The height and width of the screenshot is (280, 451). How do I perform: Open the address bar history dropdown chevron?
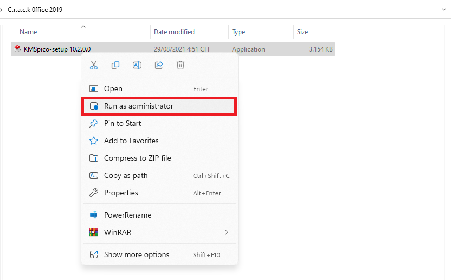(443, 9)
